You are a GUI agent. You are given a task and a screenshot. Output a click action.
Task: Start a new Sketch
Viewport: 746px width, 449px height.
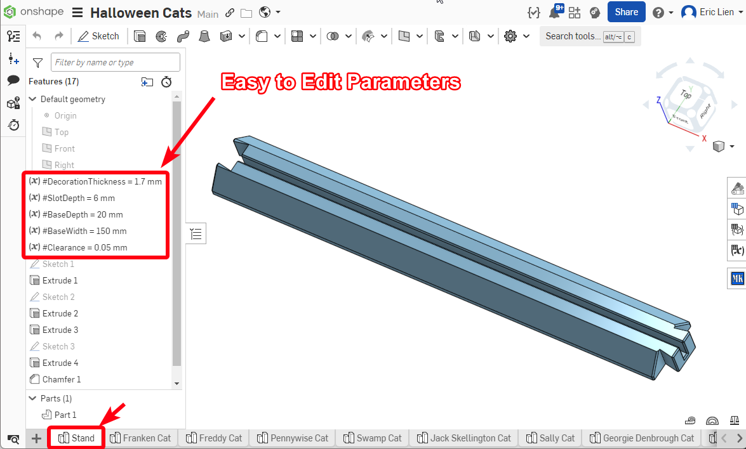tap(98, 36)
